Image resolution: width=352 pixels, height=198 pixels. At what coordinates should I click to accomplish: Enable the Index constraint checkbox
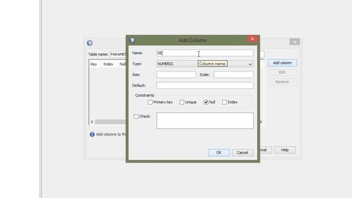point(224,102)
